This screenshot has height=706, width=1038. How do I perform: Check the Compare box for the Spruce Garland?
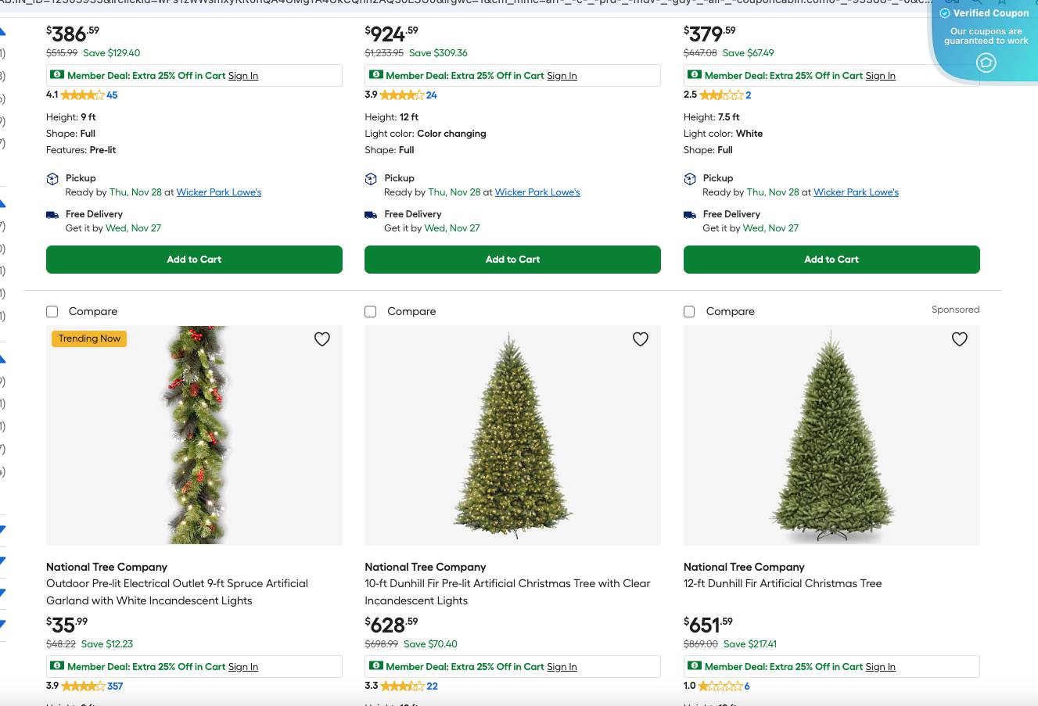tap(52, 311)
